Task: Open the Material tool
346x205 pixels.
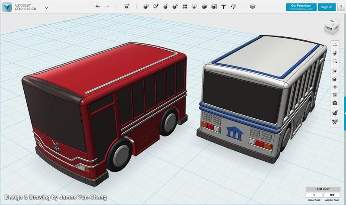Action: pyautogui.click(x=253, y=7)
